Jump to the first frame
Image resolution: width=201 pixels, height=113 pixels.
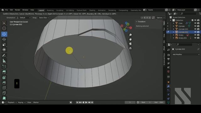(77, 102)
